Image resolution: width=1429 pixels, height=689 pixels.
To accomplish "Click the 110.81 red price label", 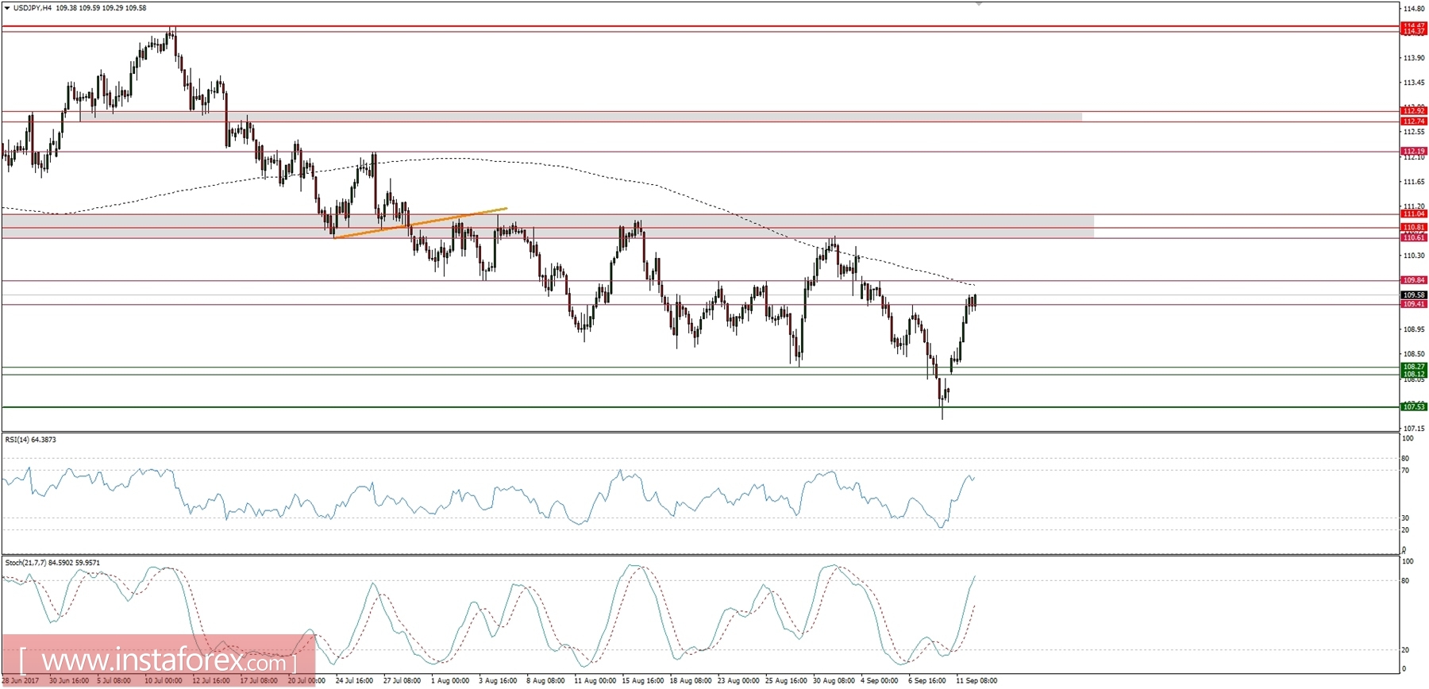I will pos(1414,227).
